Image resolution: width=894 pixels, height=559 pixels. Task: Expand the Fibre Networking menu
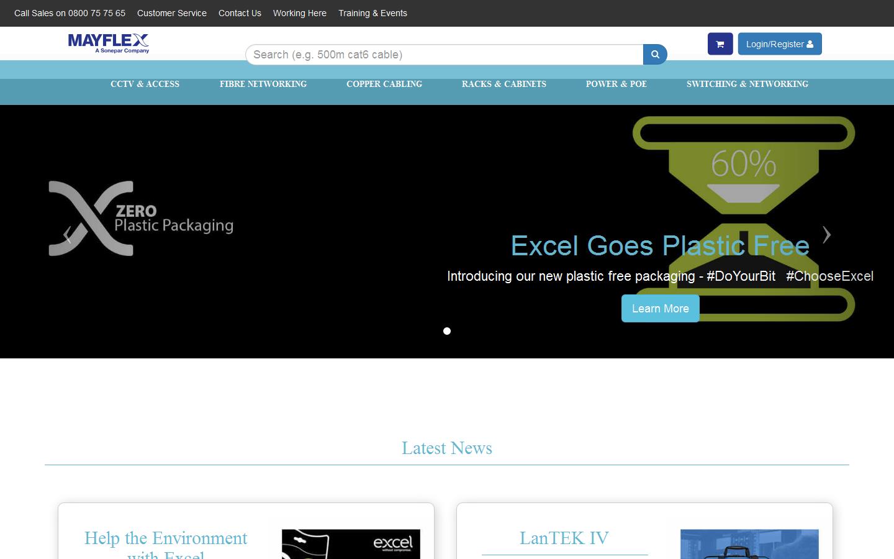(x=263, y=84)
